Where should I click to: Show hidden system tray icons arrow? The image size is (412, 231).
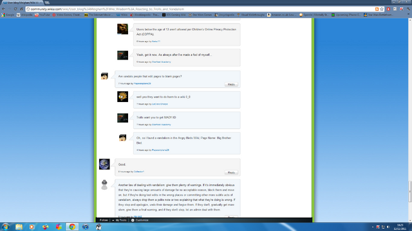click(x=373, y=227)
